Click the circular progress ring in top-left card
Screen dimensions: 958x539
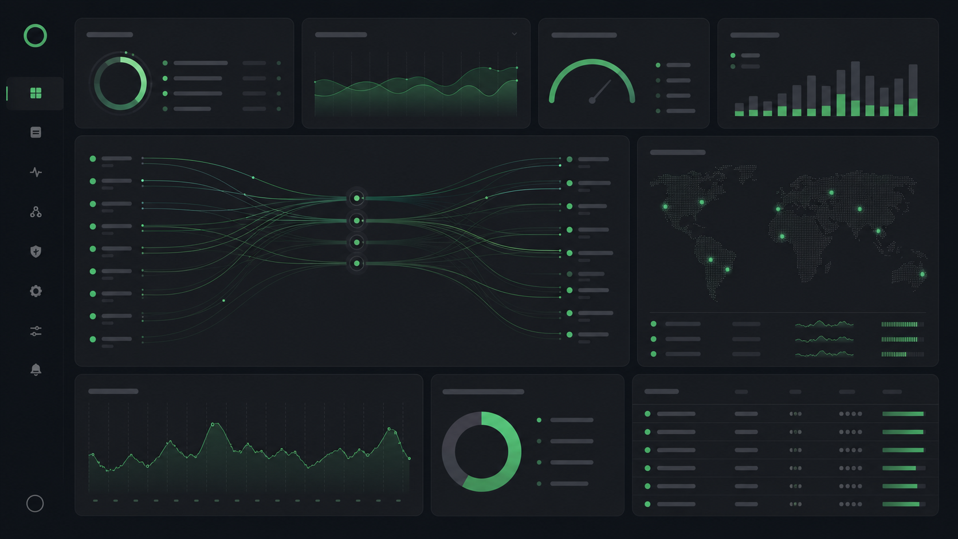[x=120, y=84]
